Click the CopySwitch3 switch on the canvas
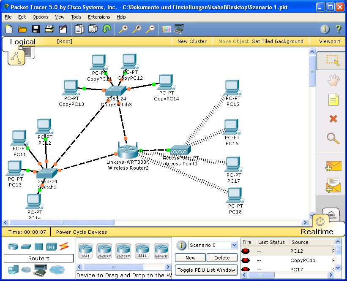The image size is (347, 281). point(116,91)
